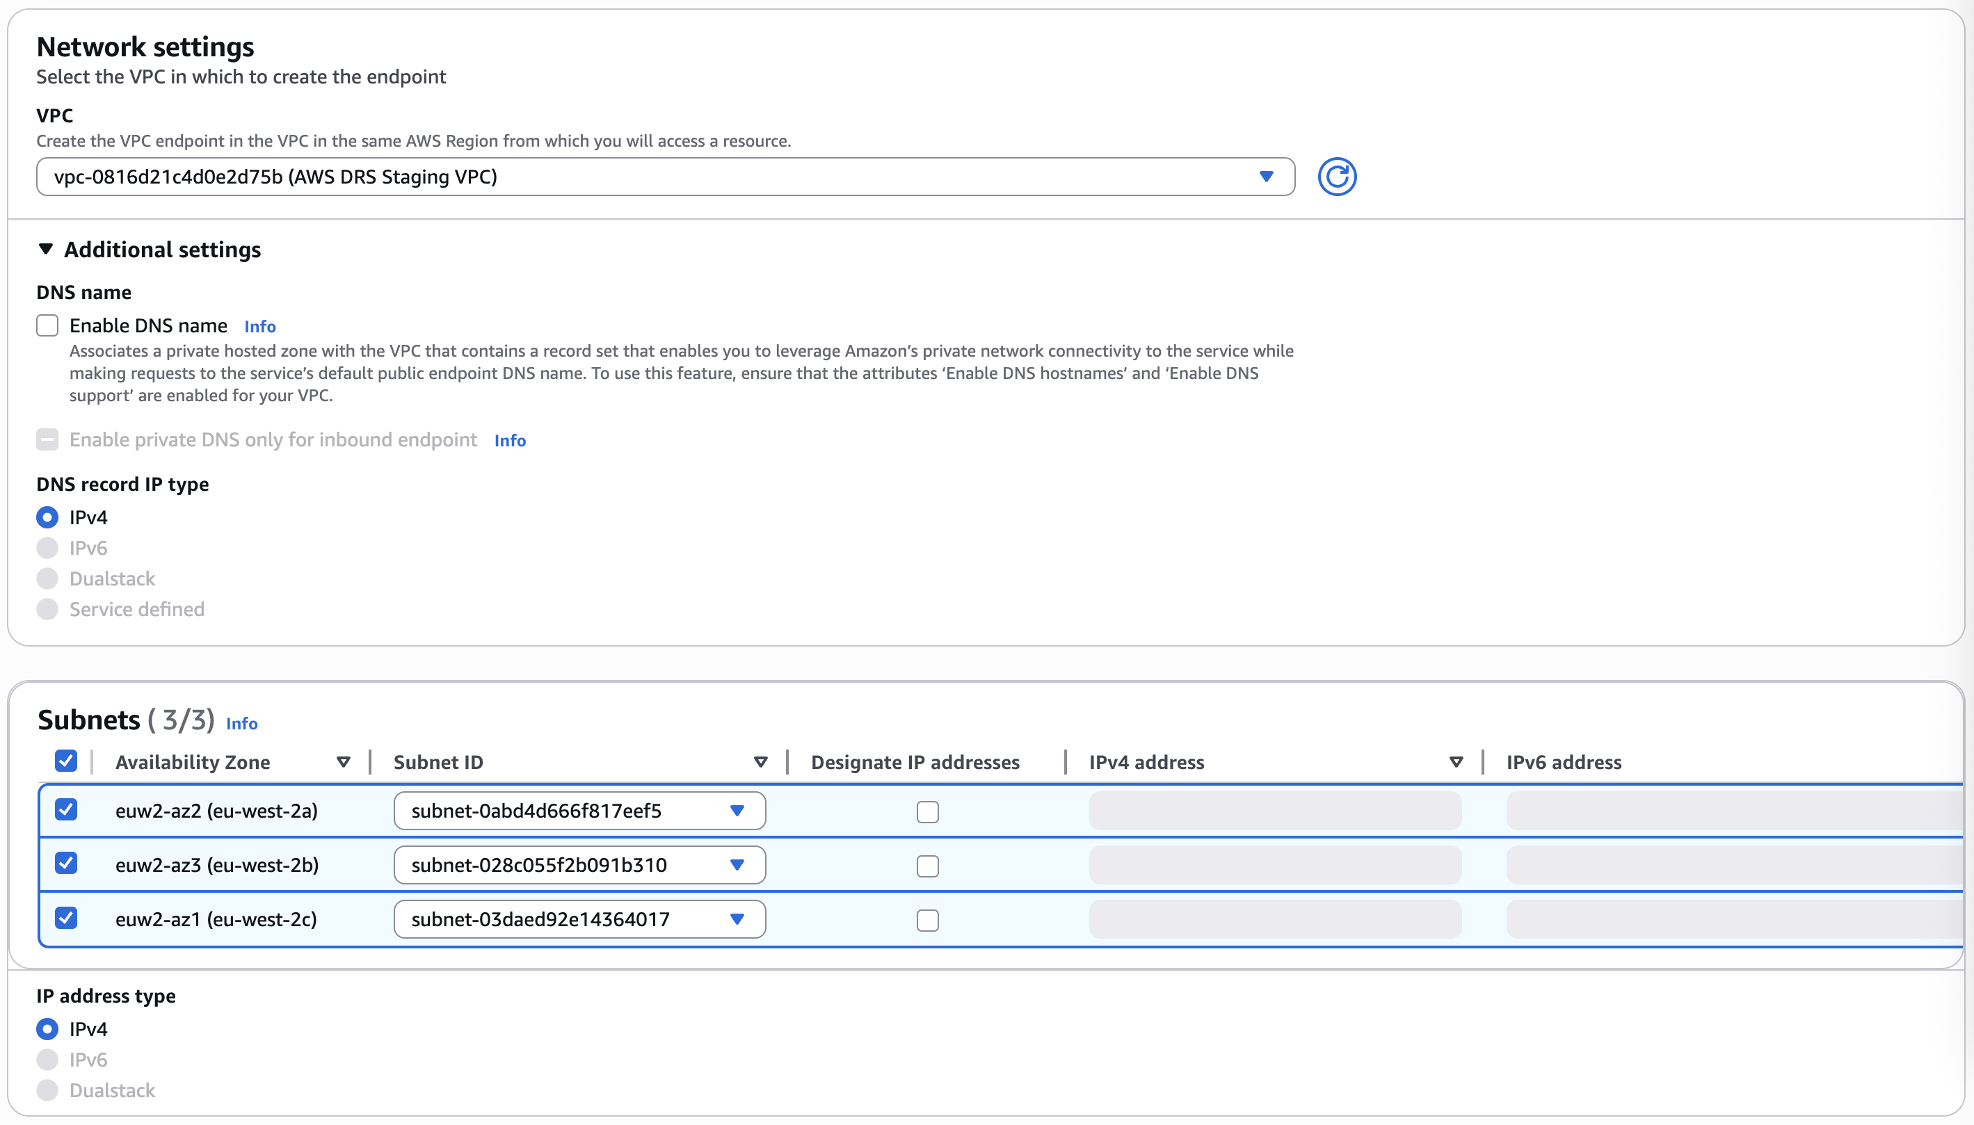Deselect all subnets via header checkbox
1974x1125 pixels.
67,761
